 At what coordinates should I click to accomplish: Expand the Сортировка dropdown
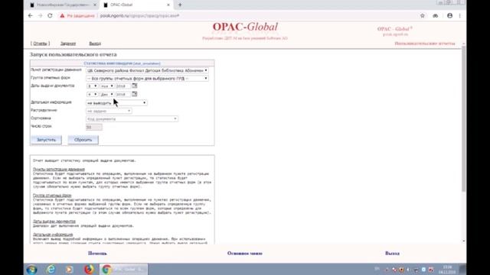pos(132,119)
